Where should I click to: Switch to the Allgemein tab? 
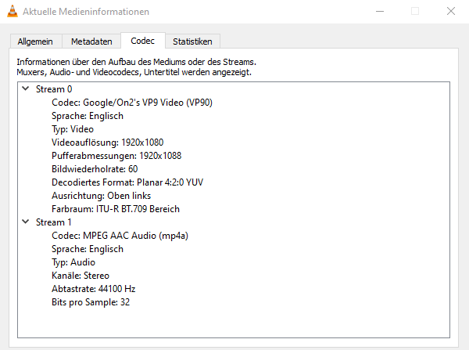pos(35,41)
